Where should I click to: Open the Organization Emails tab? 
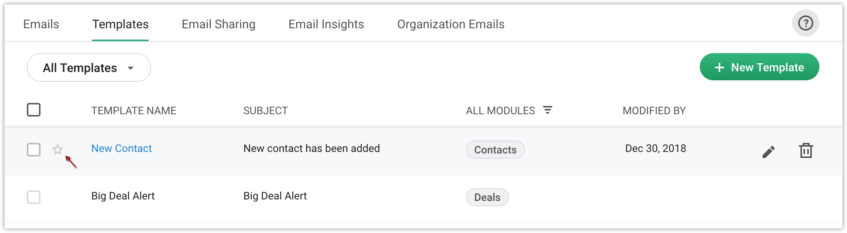coord(450,24)
